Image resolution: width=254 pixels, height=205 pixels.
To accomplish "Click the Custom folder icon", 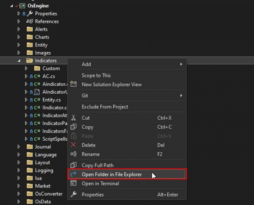I will 37,69.
